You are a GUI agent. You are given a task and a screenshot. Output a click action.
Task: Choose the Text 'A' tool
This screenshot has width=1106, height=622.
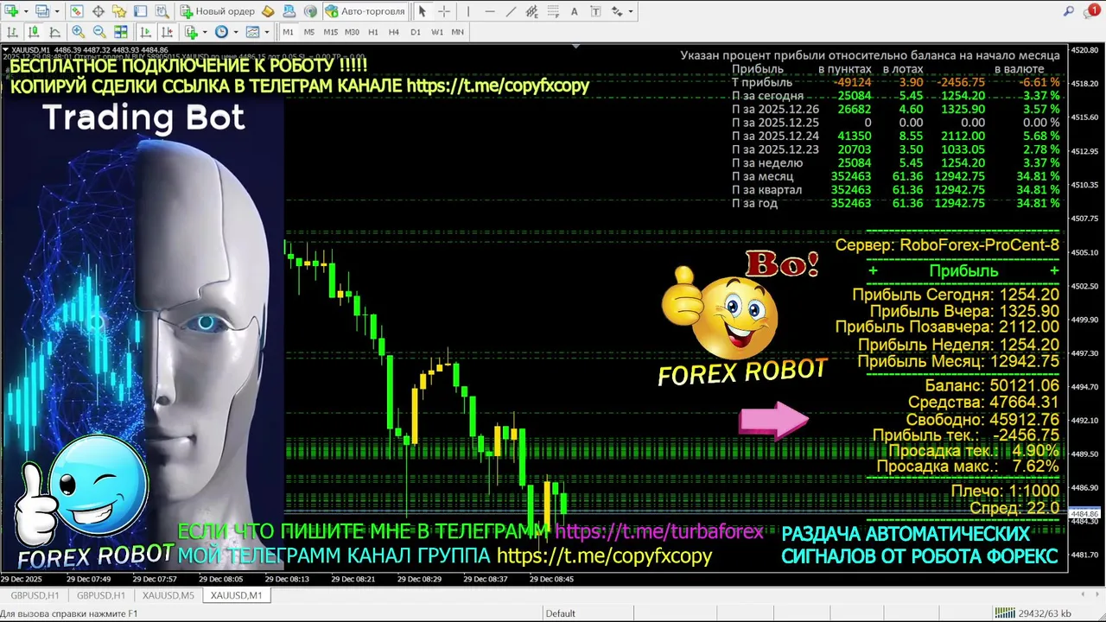point(575,11)
